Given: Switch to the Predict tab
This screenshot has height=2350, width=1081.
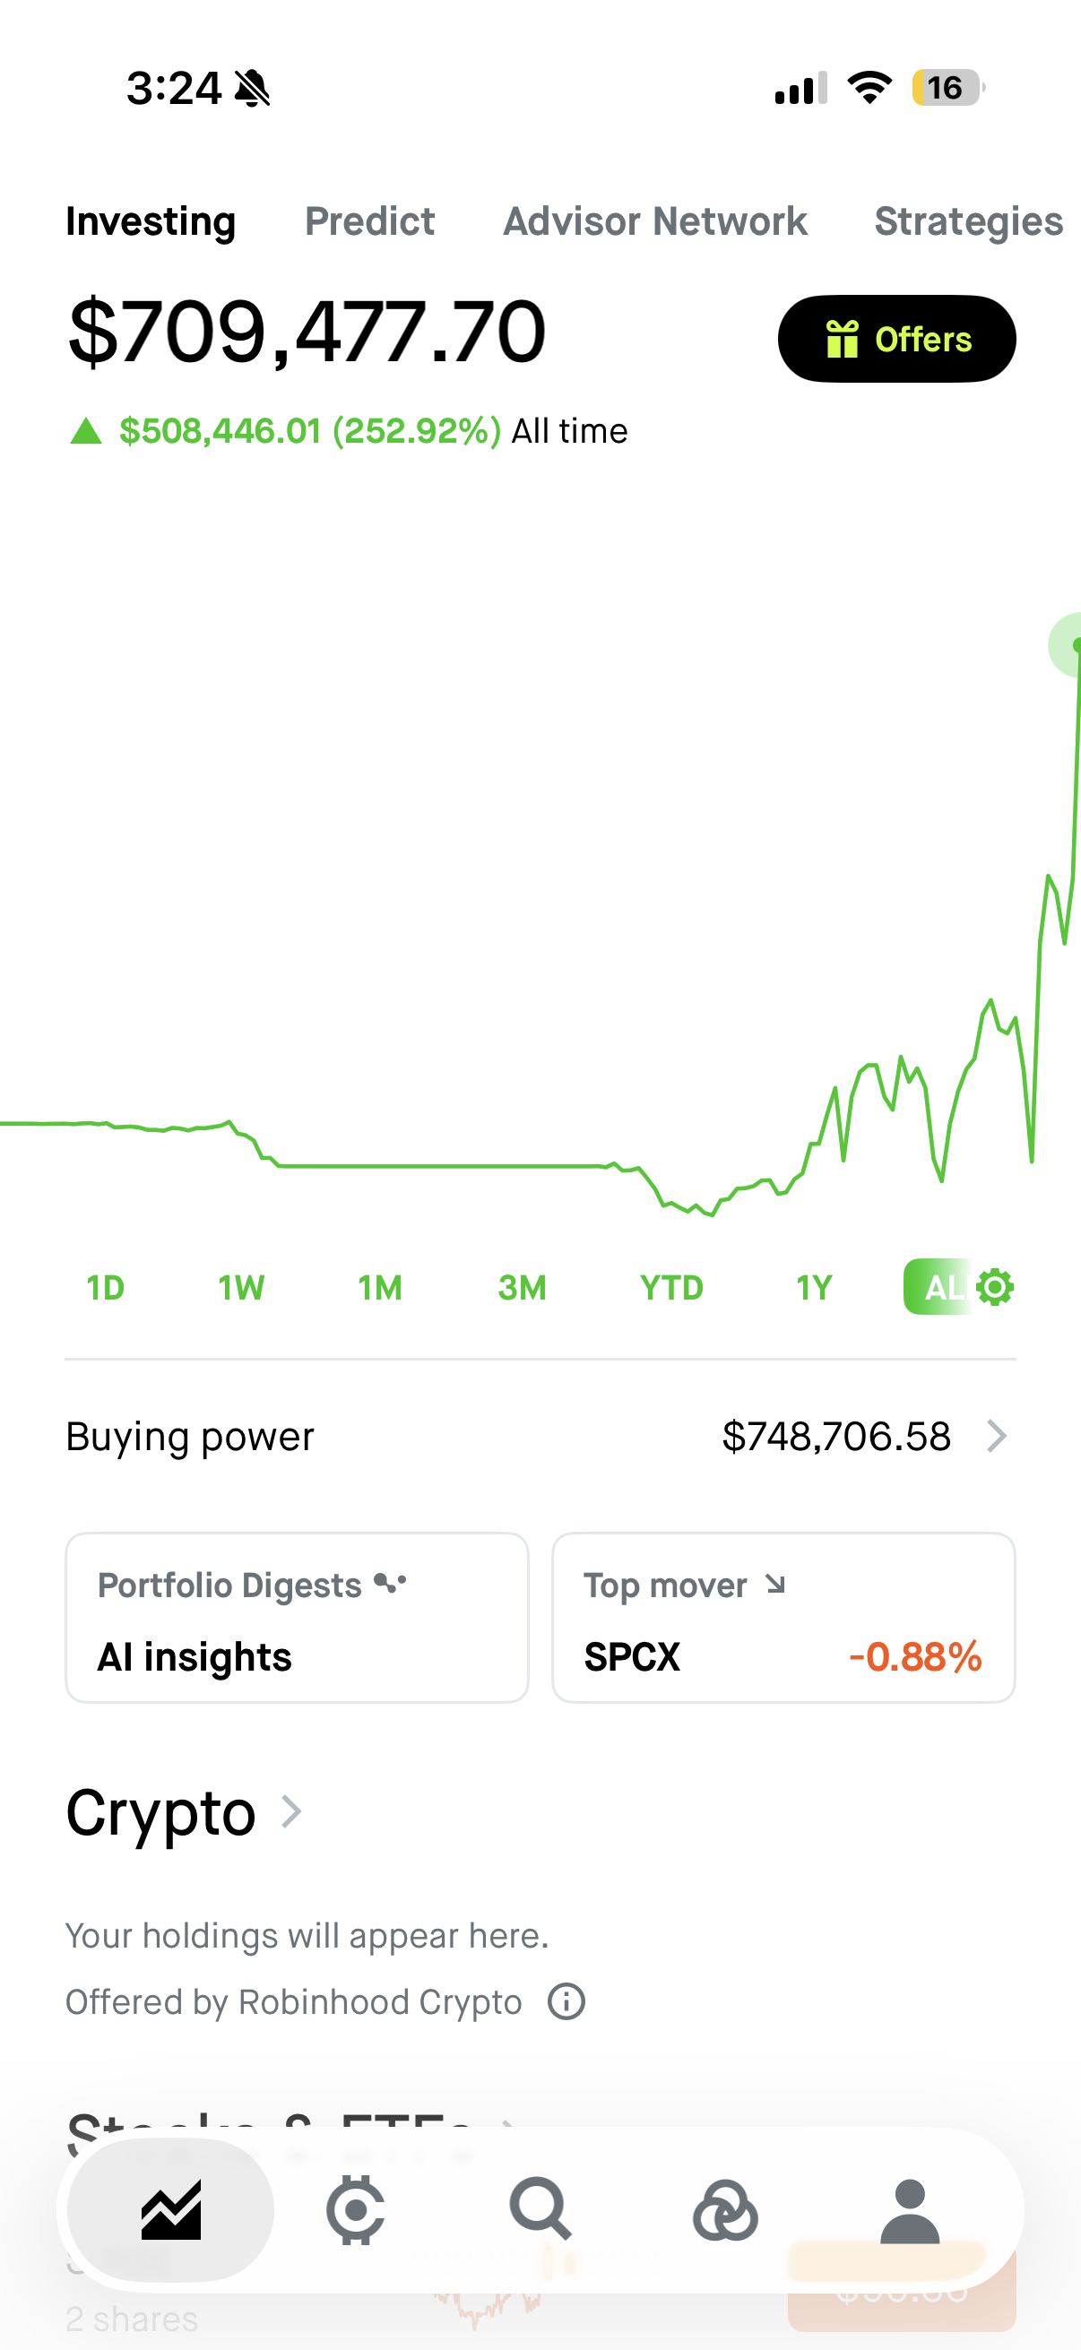Looking at the screenshot, I should (369, 221).
